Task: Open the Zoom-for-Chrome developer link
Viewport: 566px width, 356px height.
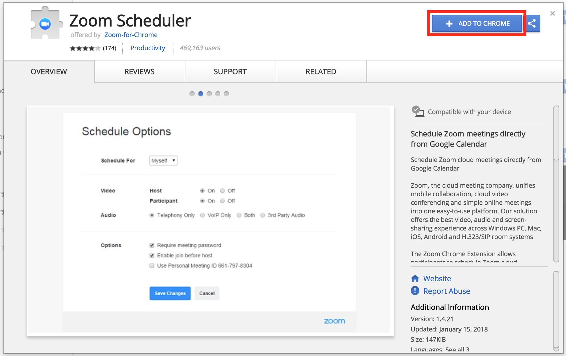Action: pos(131,35)
